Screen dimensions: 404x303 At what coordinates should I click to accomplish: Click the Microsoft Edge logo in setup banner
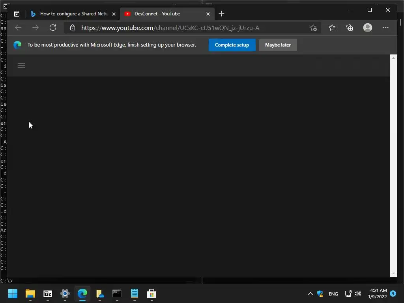click(x=17, y=45)
